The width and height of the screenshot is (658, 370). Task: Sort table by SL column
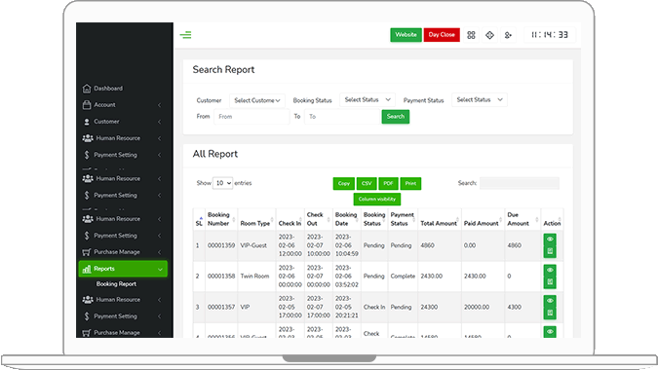199,219
